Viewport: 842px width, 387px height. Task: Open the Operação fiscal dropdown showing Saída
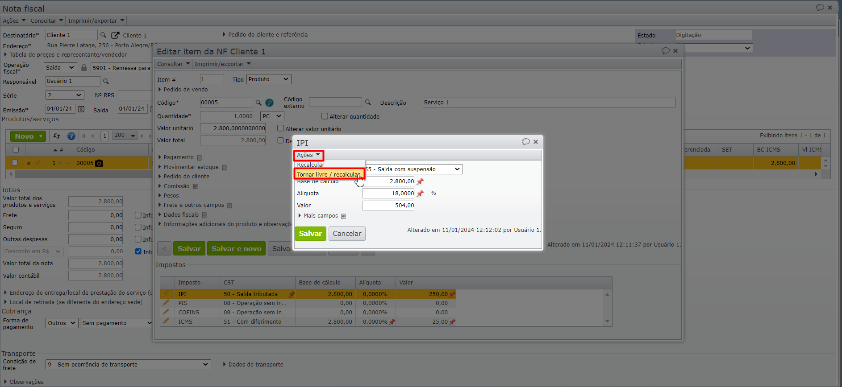(61, 68)
